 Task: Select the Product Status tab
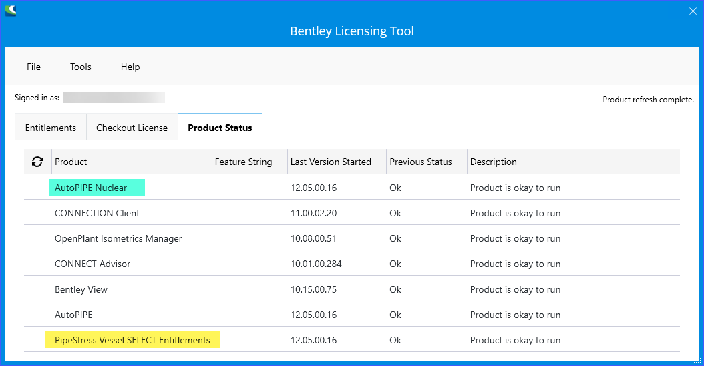220,128
